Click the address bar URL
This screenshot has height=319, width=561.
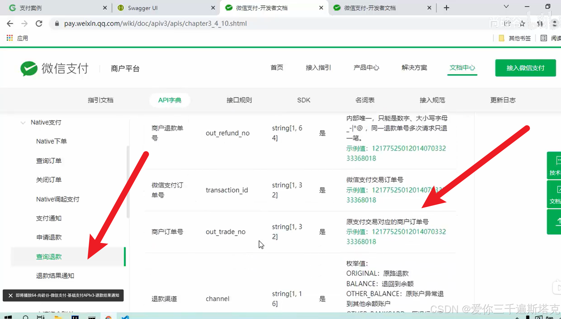[x=155, y=24]
